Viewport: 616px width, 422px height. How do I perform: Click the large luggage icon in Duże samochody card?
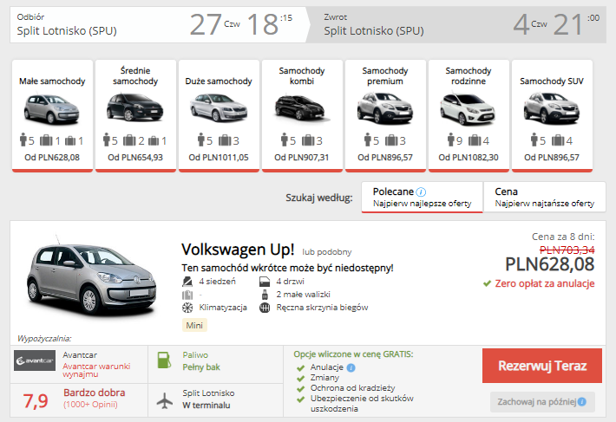coord(225,140)
